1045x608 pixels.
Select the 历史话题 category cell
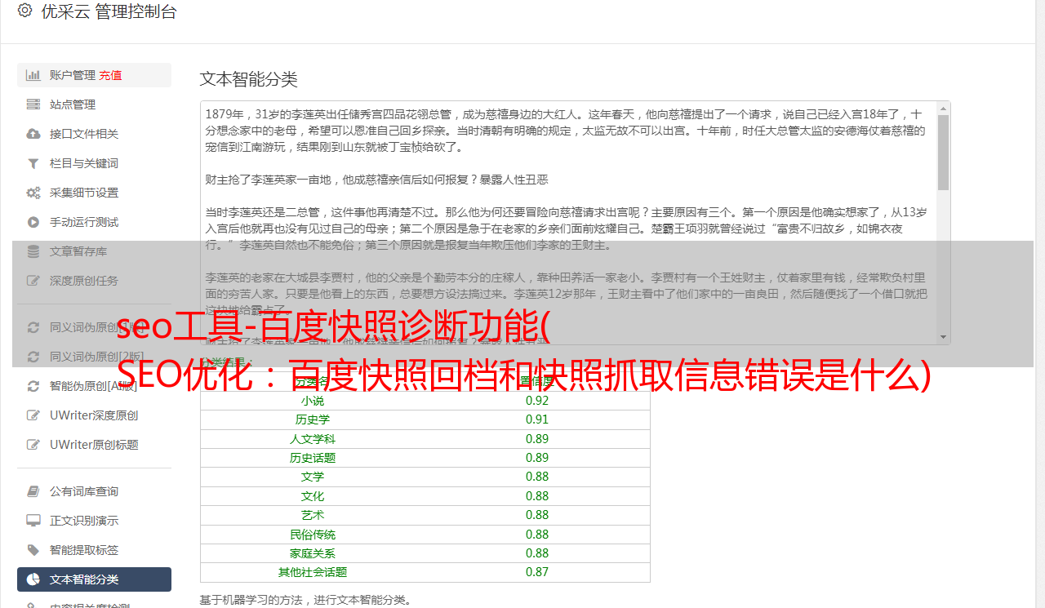(313, 458)
